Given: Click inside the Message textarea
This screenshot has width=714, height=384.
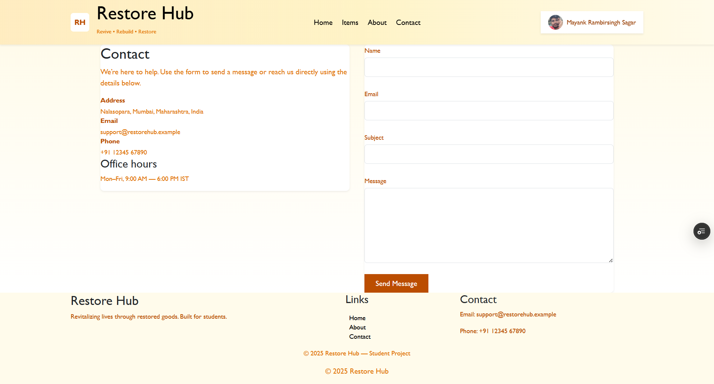Looking at the screenshot, I should pyautogui.click(x=489, y=225).
